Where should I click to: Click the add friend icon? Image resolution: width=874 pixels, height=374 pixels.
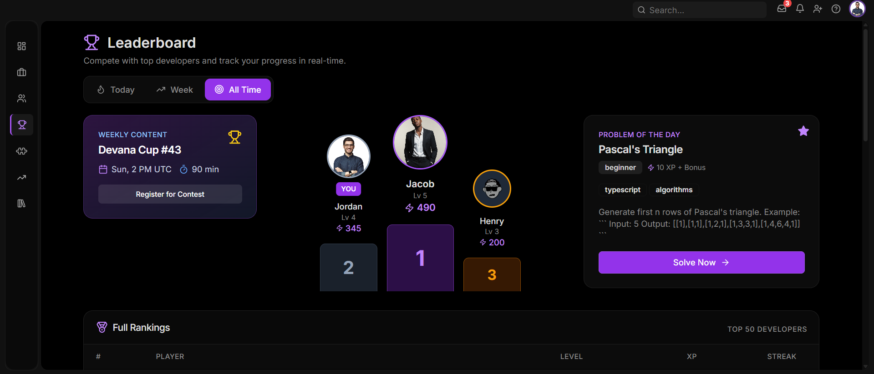(x=818, y=9)
